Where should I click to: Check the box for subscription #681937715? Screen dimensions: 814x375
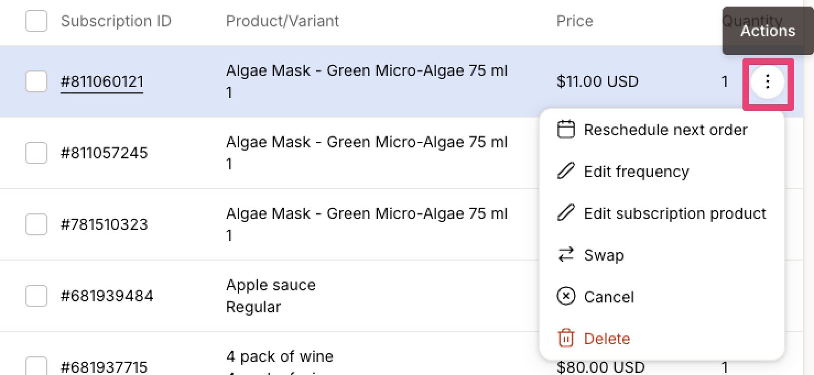(x=36, y=366)
